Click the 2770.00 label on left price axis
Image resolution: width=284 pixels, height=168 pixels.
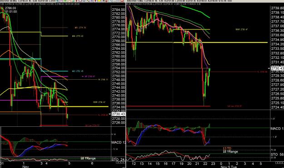pos(119,37)
